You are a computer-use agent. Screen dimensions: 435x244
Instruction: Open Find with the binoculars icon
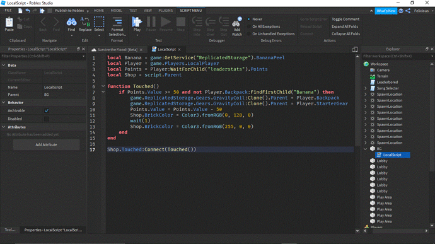point(71,21)
